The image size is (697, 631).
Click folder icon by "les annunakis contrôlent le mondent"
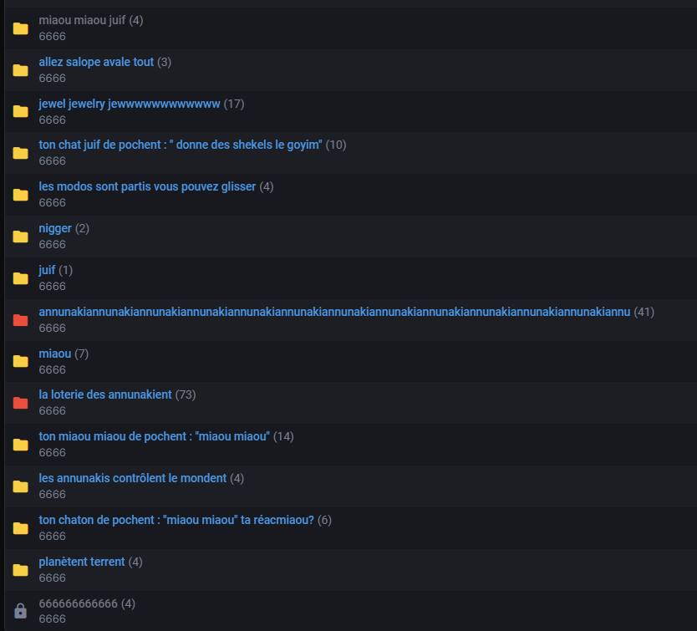point(21,486)
